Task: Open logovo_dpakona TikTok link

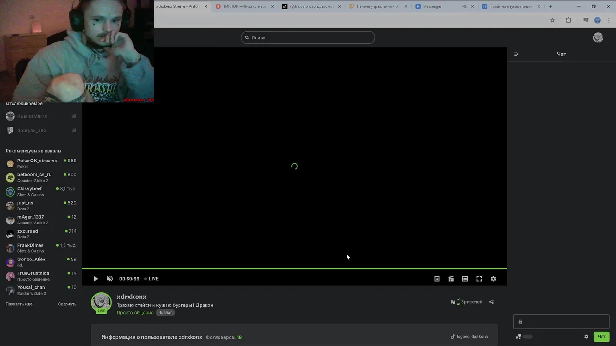Action: point(469,337)
